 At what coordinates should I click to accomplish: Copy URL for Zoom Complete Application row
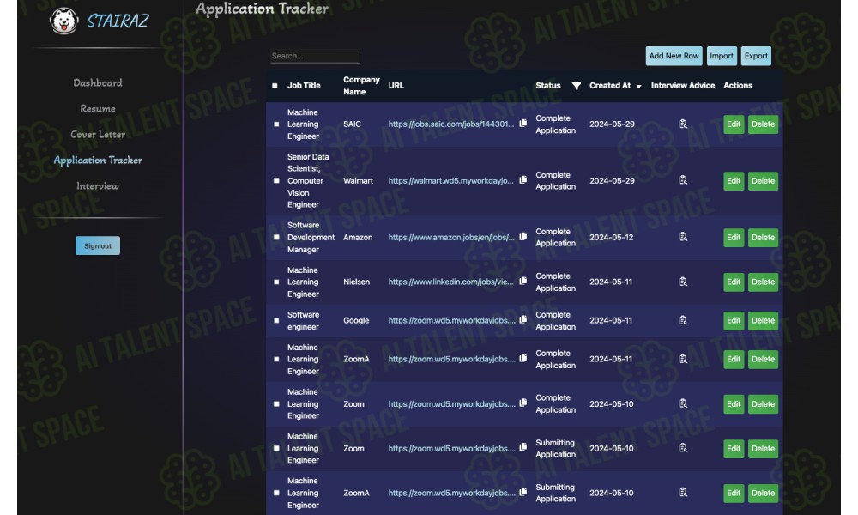(x=523, y=403)
